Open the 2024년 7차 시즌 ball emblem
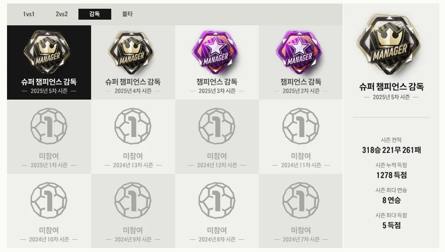This screenshot has height=252, width=445. tap(301, 200)
